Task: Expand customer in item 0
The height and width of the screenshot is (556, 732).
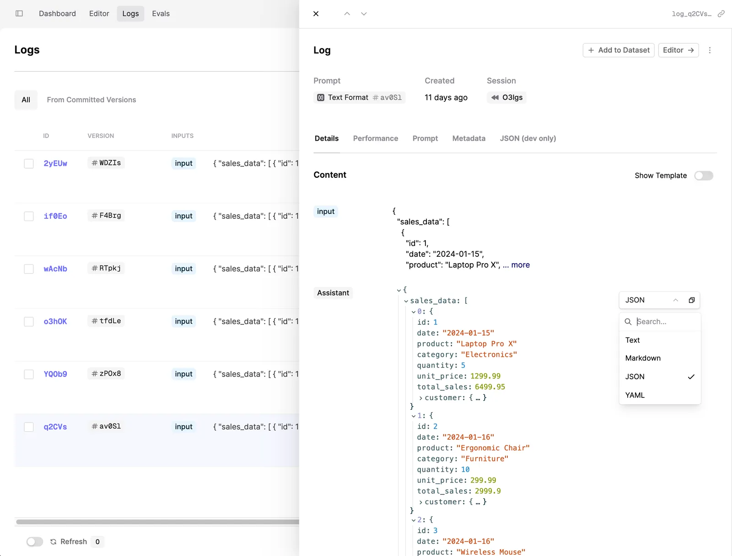Action: [421, 398]
